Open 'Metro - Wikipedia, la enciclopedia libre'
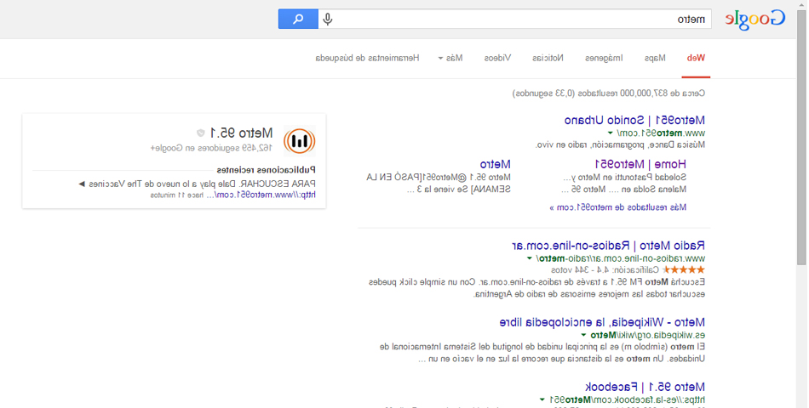The height and width of the screenshot is (408, 809). [x=602, y=322]
